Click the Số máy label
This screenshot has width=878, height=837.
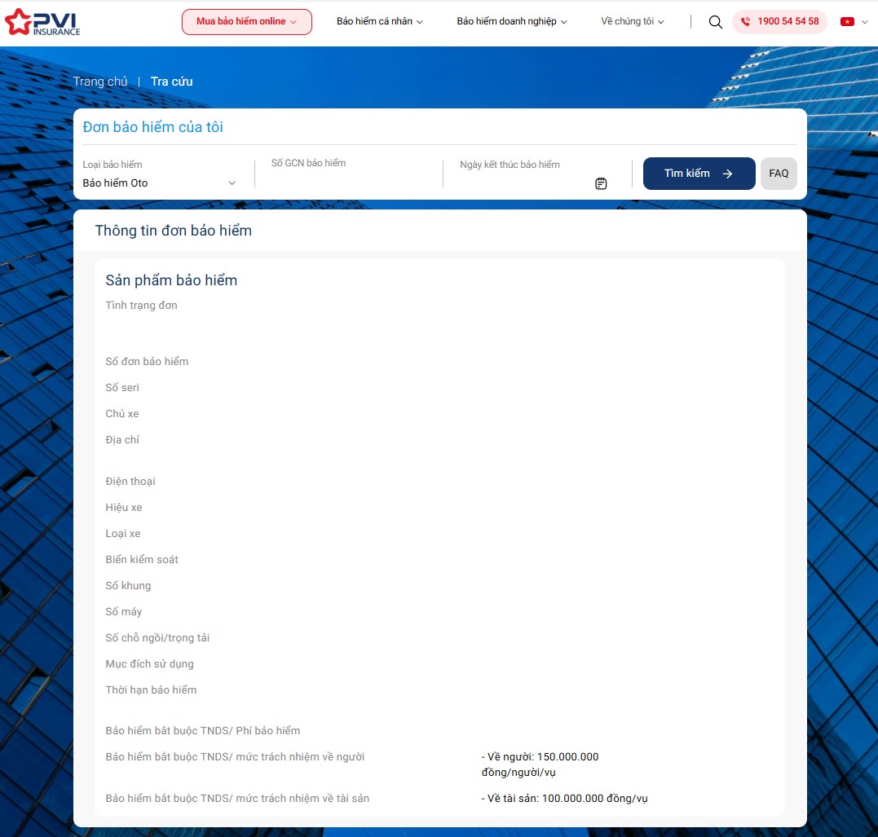pos(124,612)
